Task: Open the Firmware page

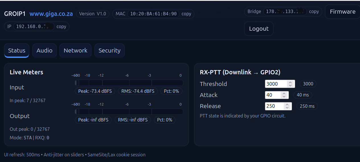Action: 342,12
